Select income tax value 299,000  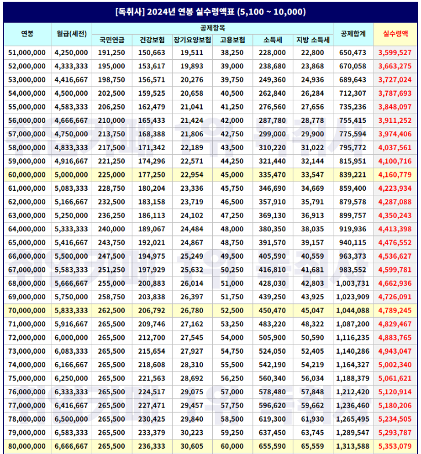(272, 135)
